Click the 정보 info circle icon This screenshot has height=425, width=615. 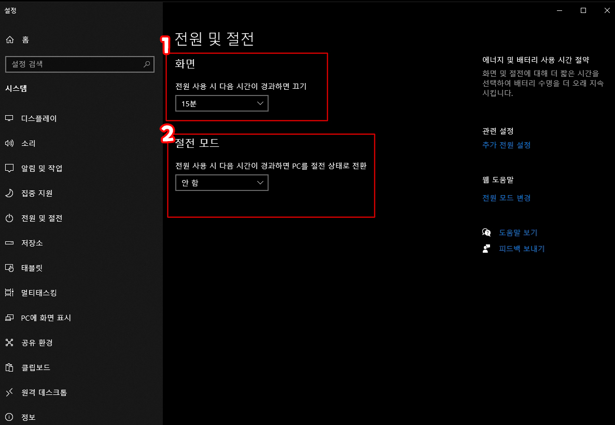(x=9, y=417)
